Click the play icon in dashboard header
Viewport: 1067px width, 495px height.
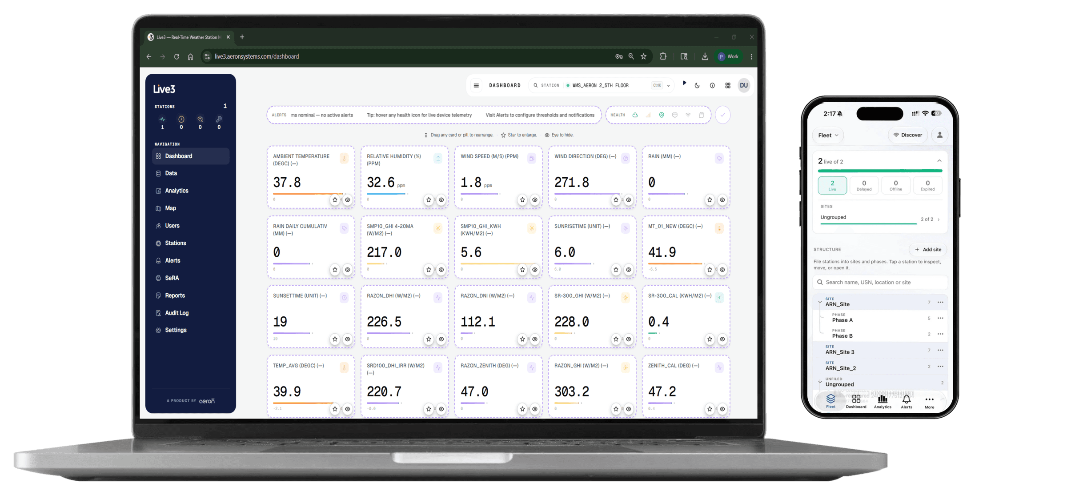[684, 83]
